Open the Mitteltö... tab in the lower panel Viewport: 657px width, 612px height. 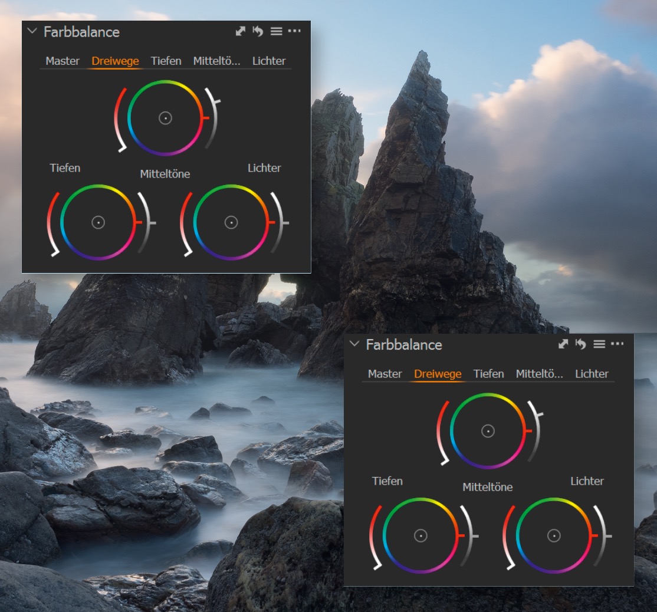539,374
